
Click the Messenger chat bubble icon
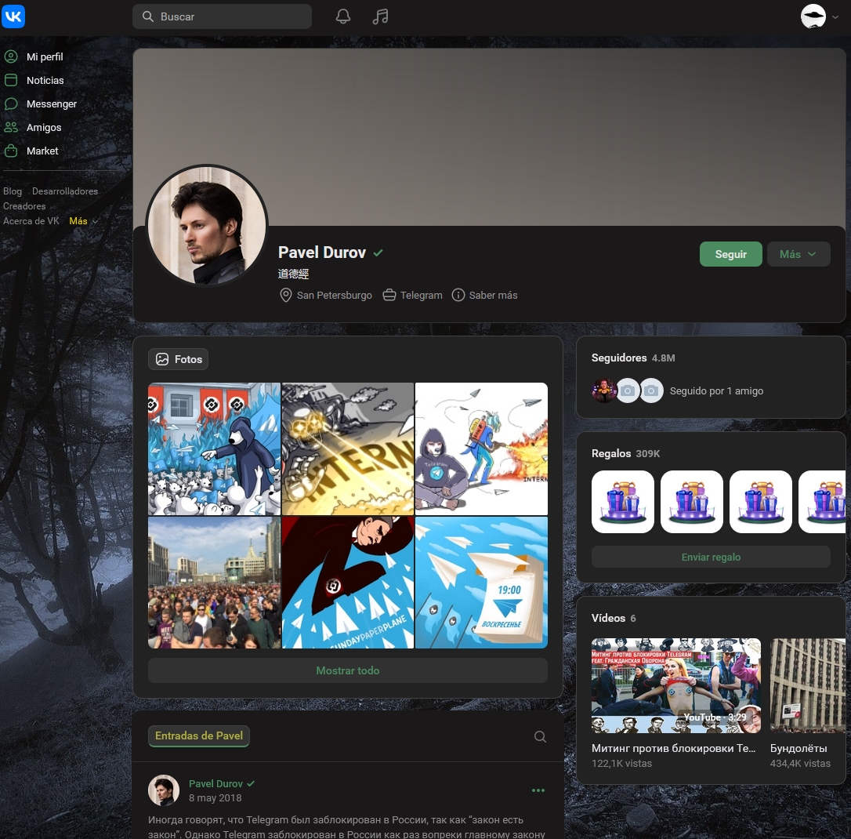coord(11,104)
